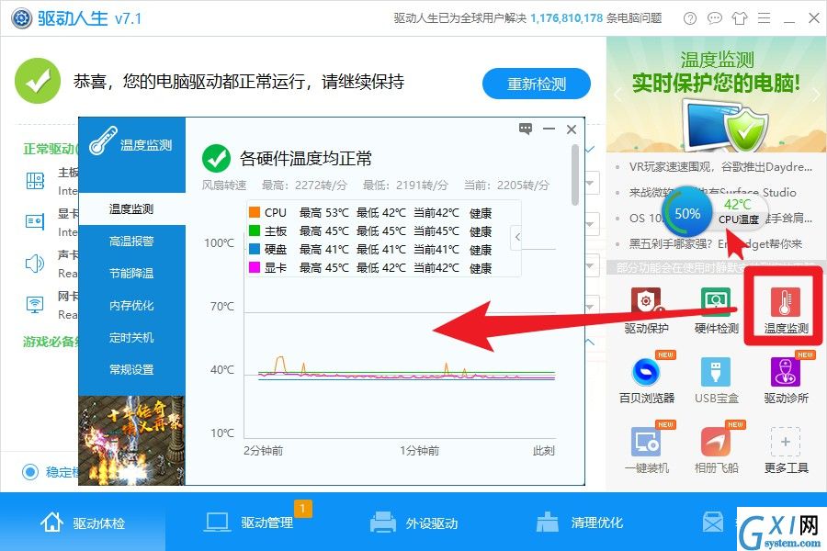
Task: Click green 主板 legend color swatch
Action: coord(255,231)
